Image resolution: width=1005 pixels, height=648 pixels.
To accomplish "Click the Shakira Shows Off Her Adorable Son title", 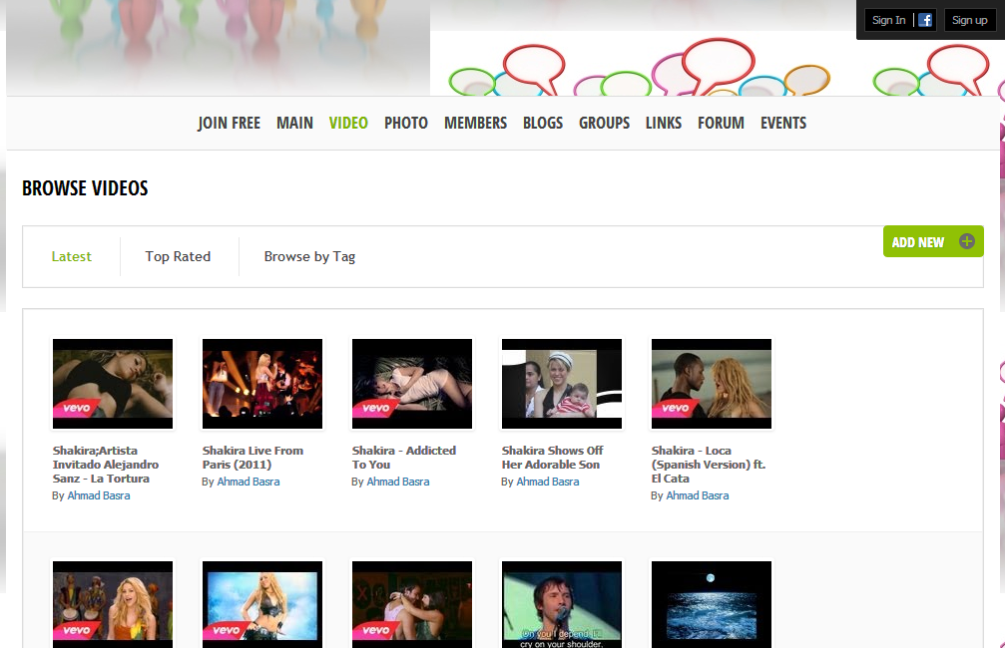I will point(553,458).
